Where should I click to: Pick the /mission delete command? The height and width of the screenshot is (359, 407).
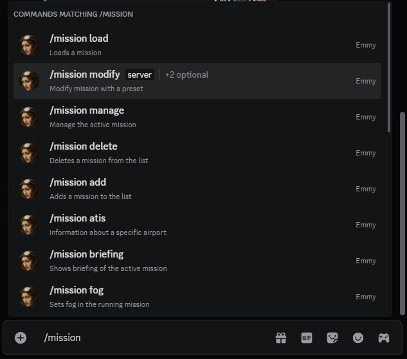pyautogui.click(x=84, y=146)
